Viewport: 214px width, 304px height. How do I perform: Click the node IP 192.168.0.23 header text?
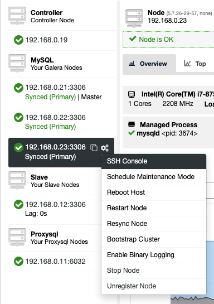[x=167, y=21]
